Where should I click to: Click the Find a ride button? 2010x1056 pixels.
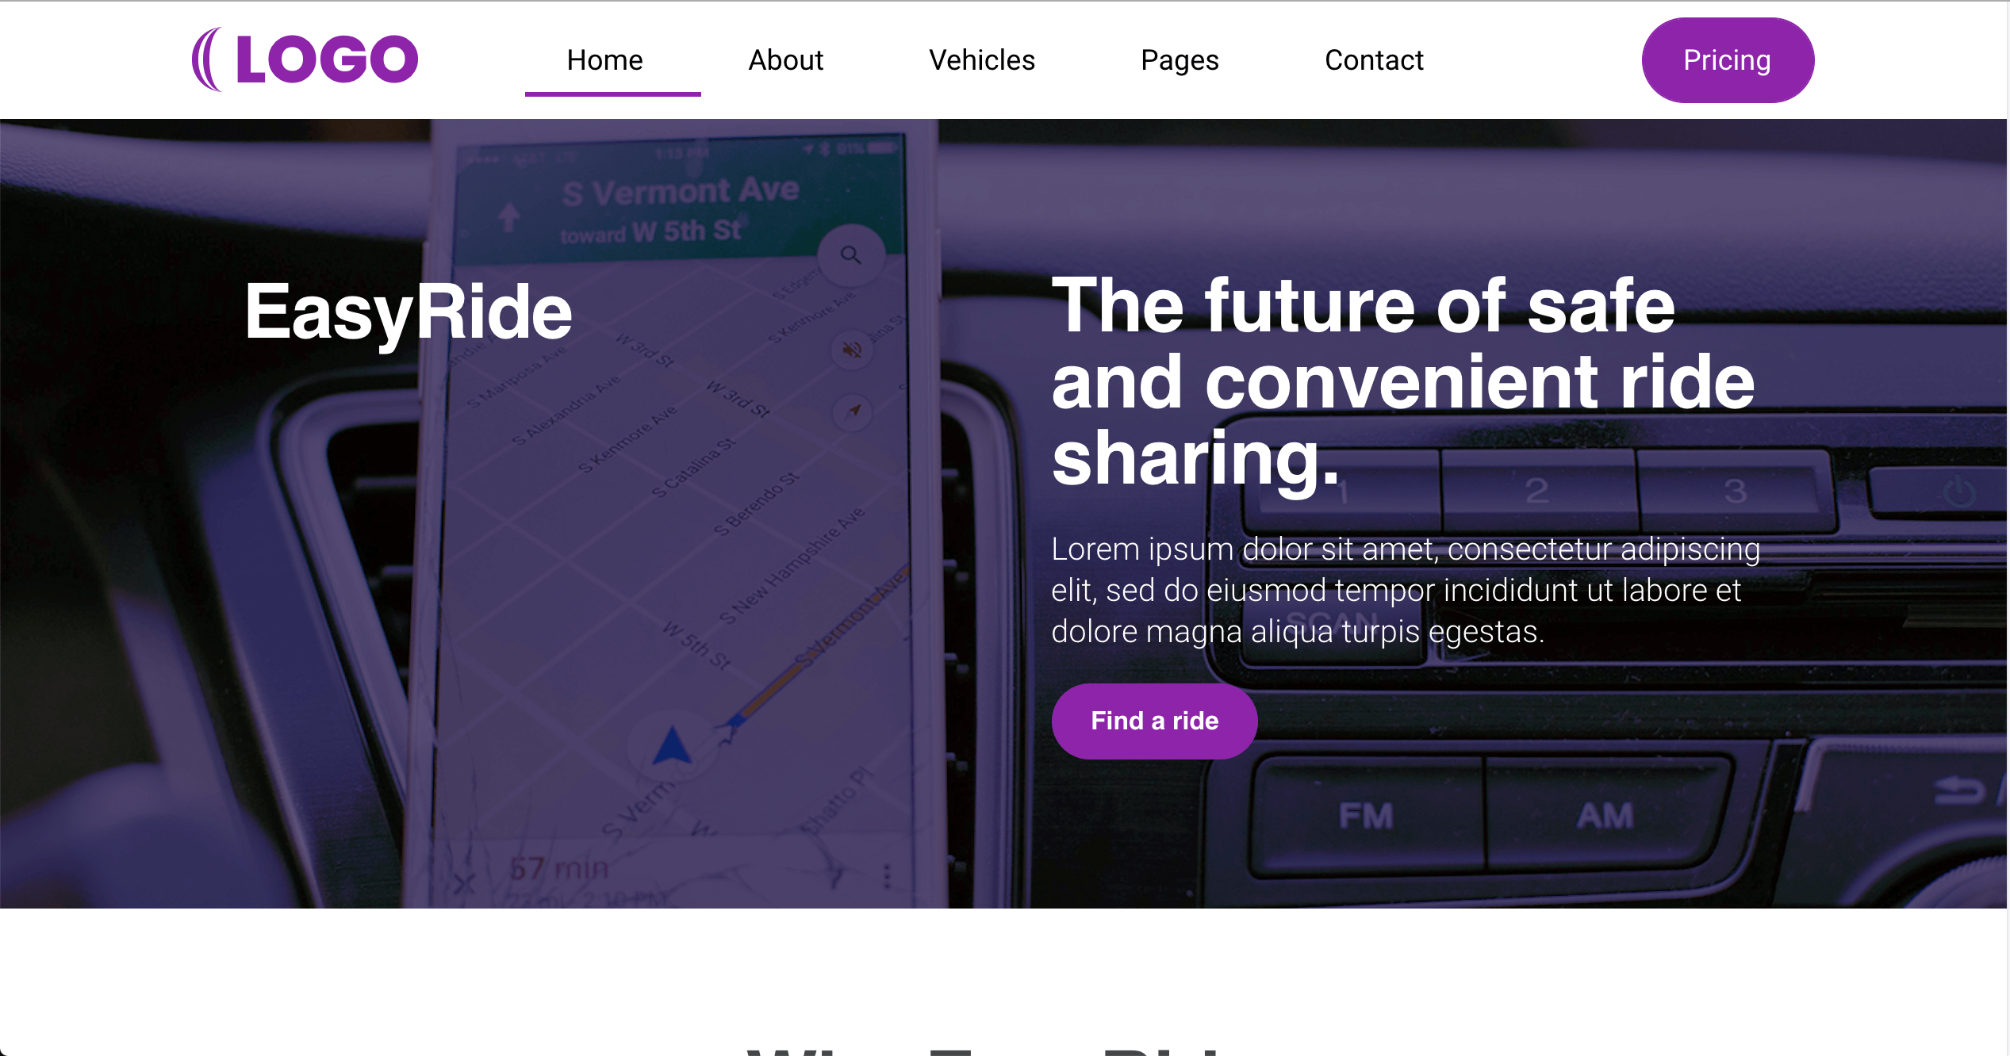(x=1154, y=721)
